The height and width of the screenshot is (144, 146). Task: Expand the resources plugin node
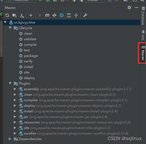pyautogui.click(x=15, y=122)
